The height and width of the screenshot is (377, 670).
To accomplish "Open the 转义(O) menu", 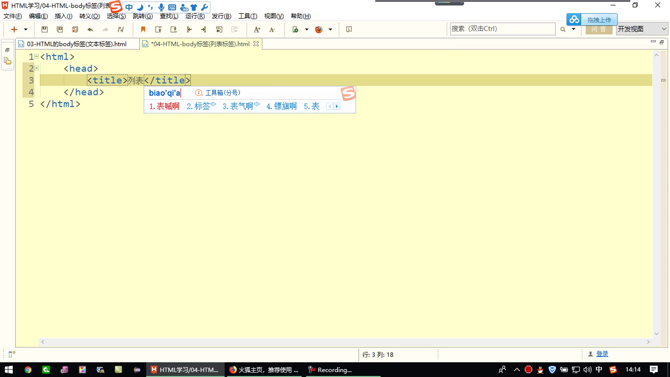I will pos(89,16).
